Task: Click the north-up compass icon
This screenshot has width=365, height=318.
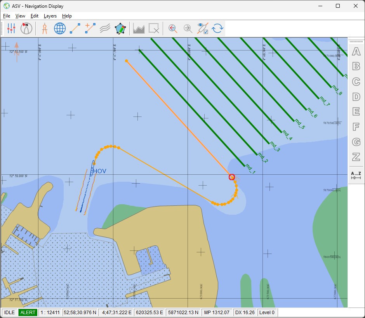Action: pos(26,28)
